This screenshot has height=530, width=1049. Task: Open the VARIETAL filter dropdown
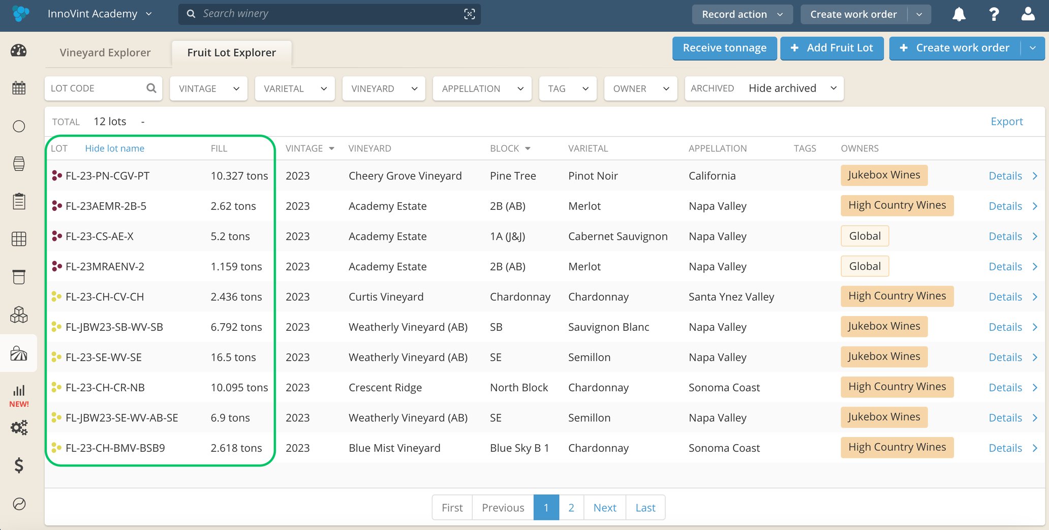click(295, 88)
